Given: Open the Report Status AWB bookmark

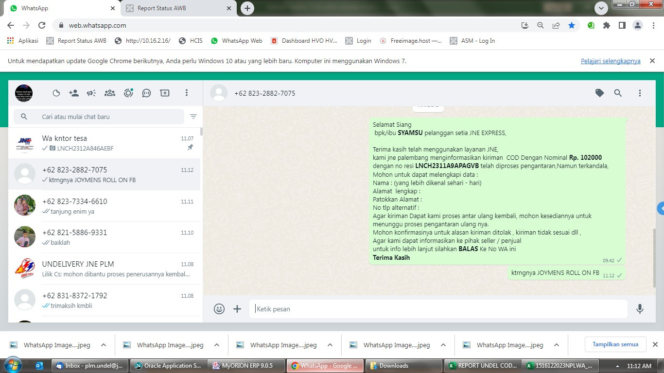Looking at the screenshot, I should (x=76, y=41).
